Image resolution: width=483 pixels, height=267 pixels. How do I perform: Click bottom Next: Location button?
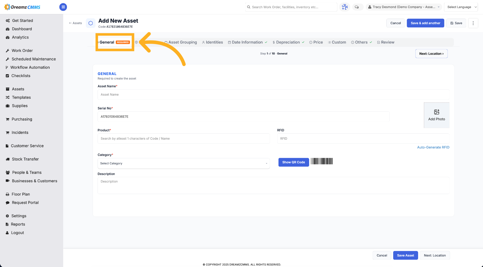coord(435,255)
